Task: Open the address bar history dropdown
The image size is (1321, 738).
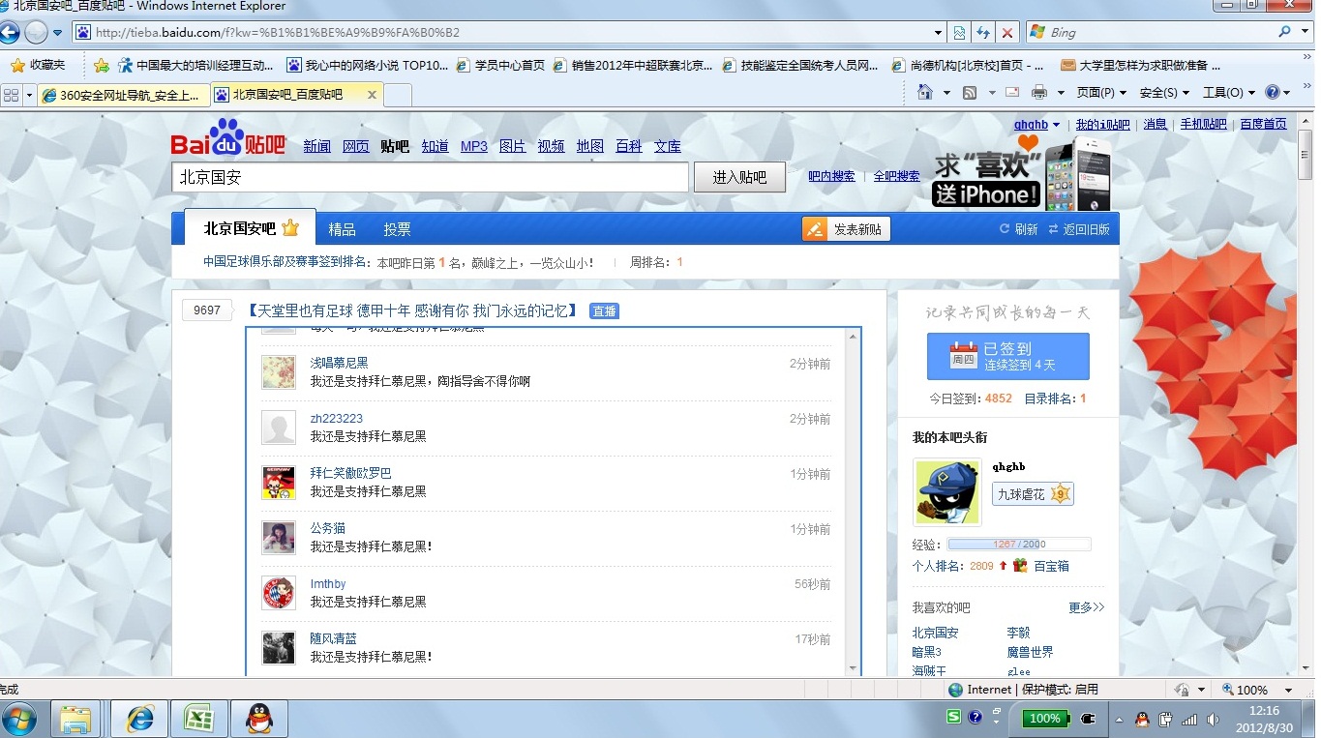Action: [938, 32]
